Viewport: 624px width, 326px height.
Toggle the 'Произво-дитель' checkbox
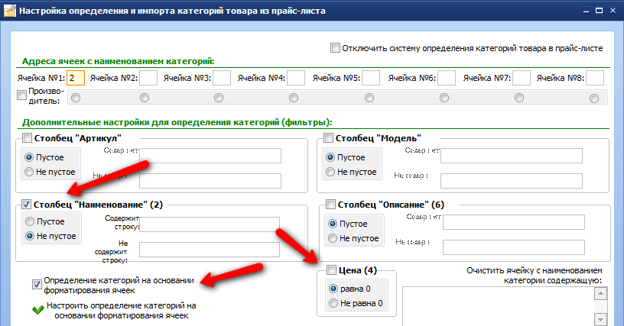21,95
